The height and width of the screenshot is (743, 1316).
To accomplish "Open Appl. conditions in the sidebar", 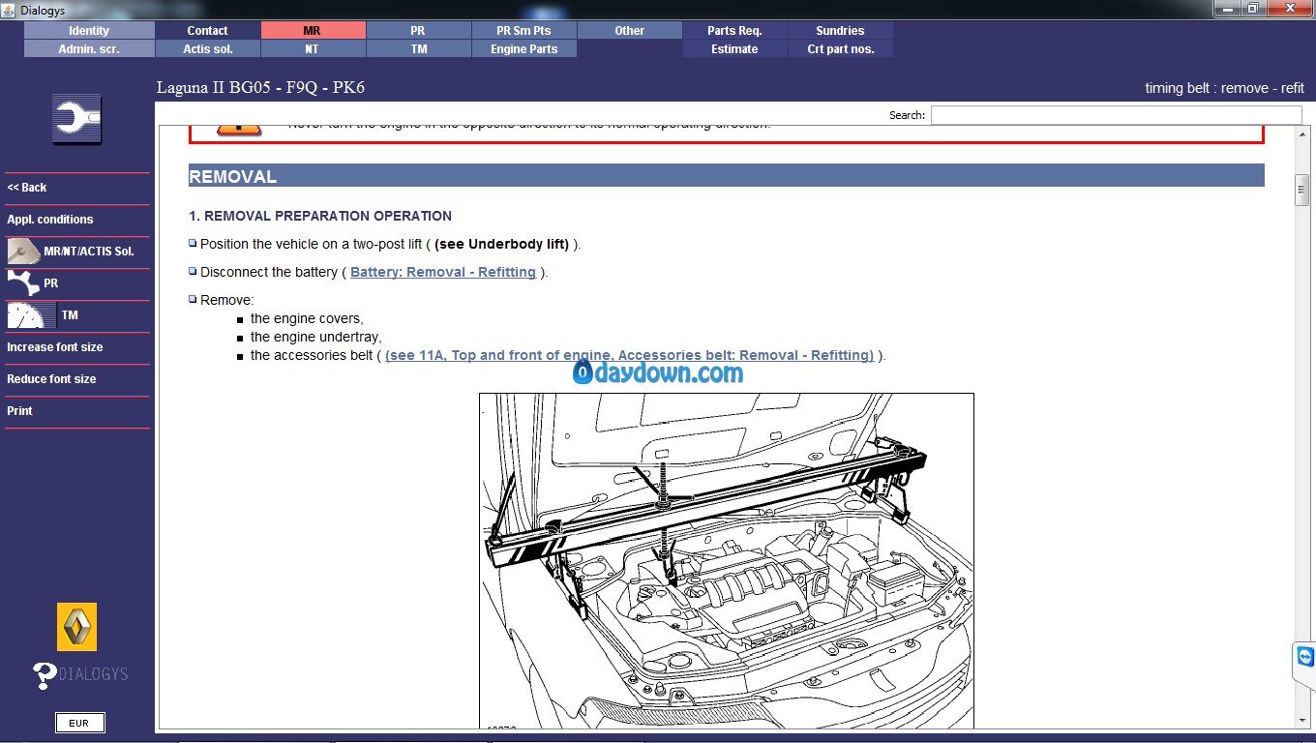I will [x=50, y=220].
